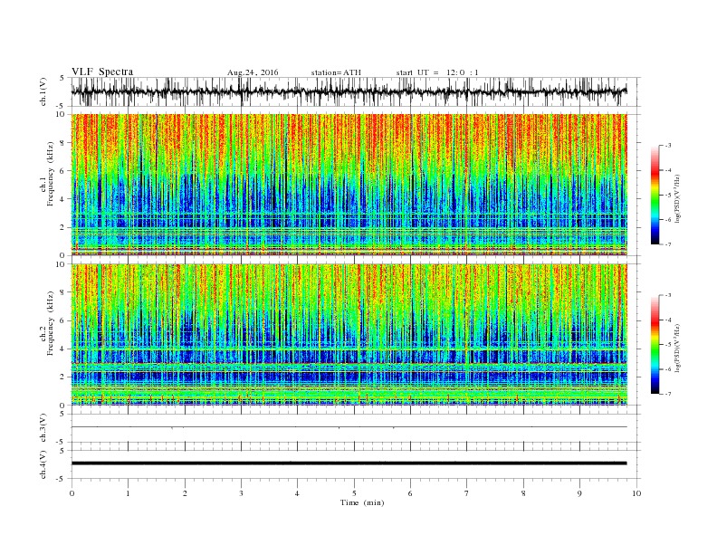Click the "6" tick on the time axis
This screenshot has height=554, width=717.
point(410,493)
